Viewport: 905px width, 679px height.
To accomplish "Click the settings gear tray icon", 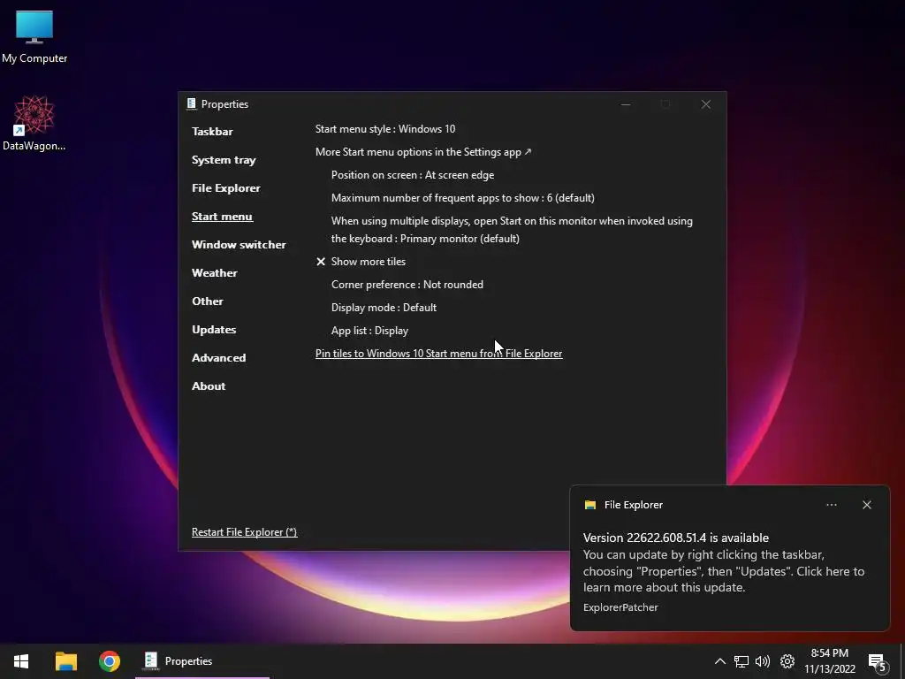I will (x=787, y=661).
